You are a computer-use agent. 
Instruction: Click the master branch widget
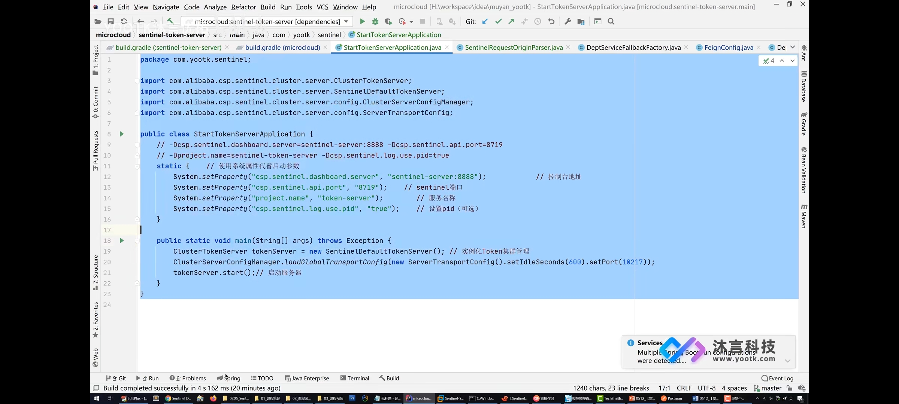tap(768, 388)
